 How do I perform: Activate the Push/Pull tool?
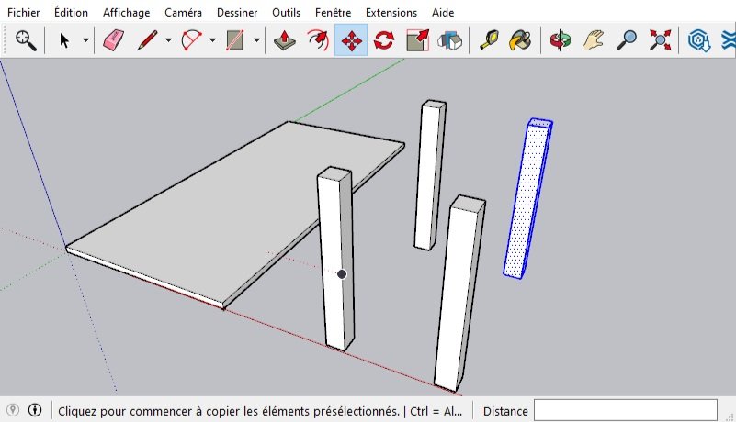[285, 40]
